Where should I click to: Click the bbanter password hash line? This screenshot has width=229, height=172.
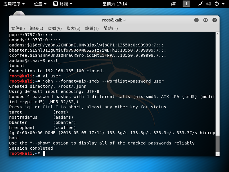point(88,50)
